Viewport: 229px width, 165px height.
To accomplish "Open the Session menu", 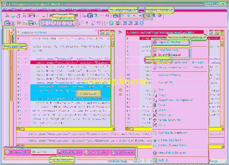I will pyautogui.click(x=35, y=9).
